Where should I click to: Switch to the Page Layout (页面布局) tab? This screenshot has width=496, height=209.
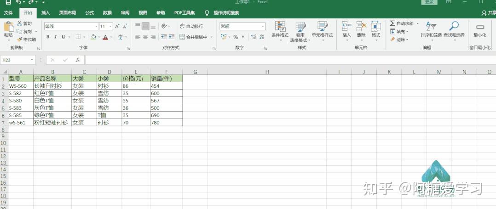click(x=67, y=13)
